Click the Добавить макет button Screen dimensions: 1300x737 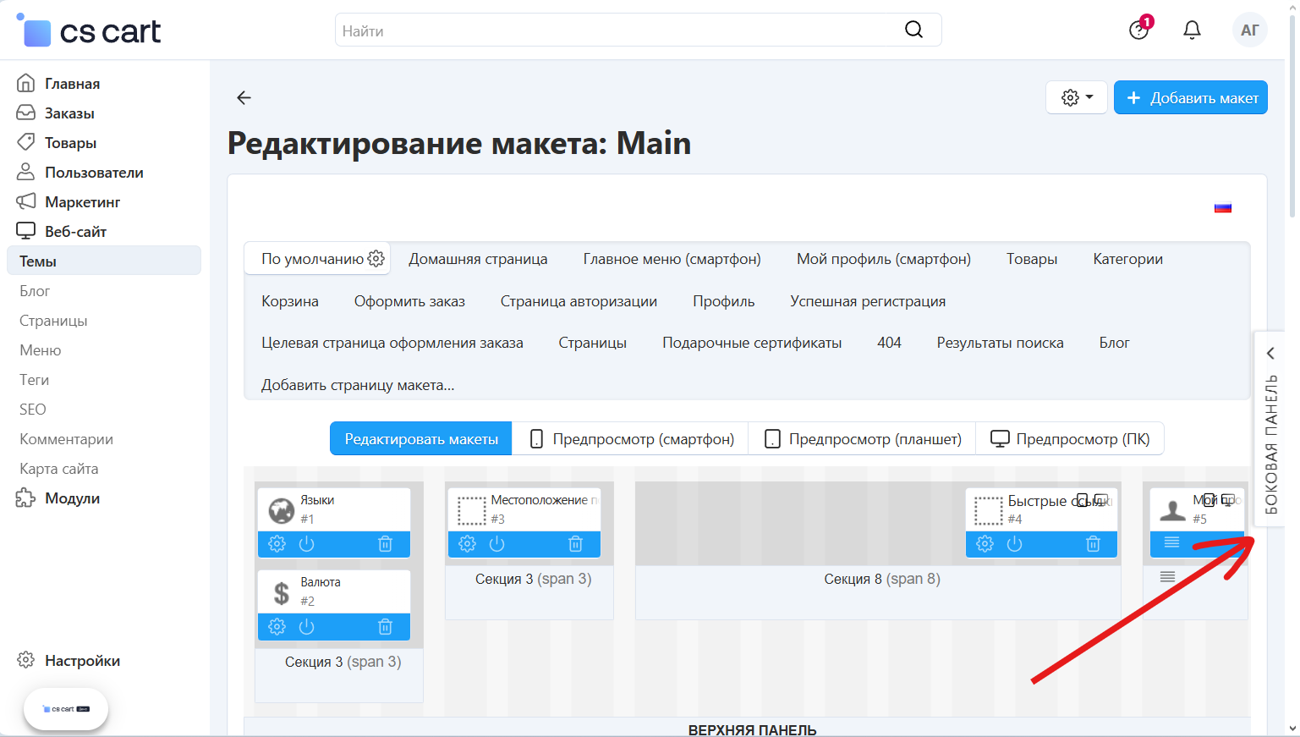1190,97
